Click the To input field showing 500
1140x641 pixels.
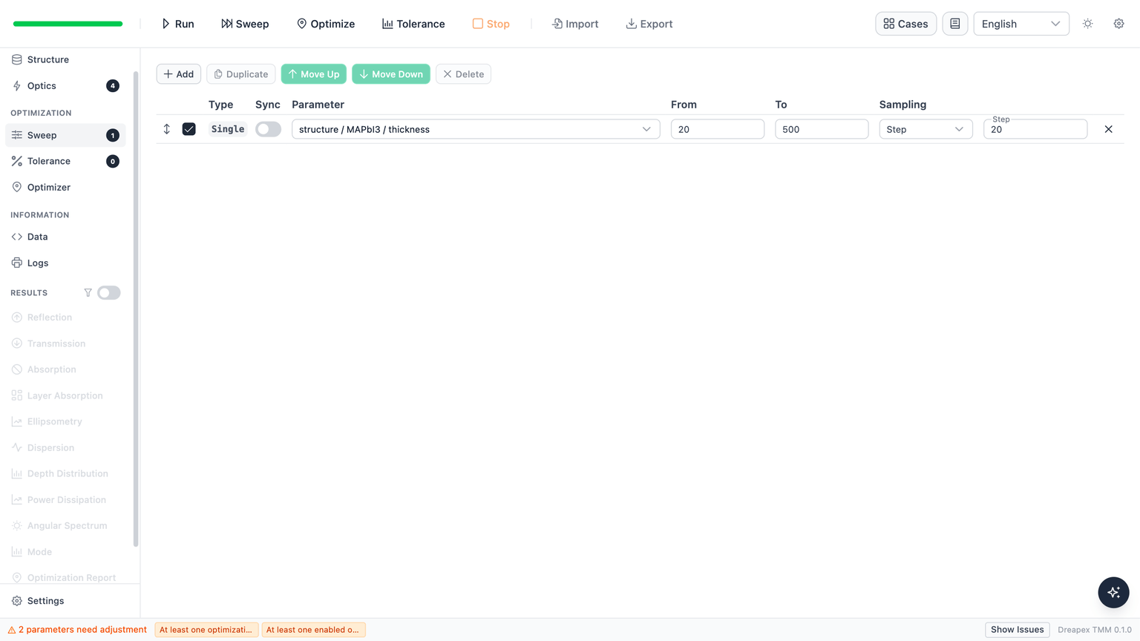[x=822, y=129]
